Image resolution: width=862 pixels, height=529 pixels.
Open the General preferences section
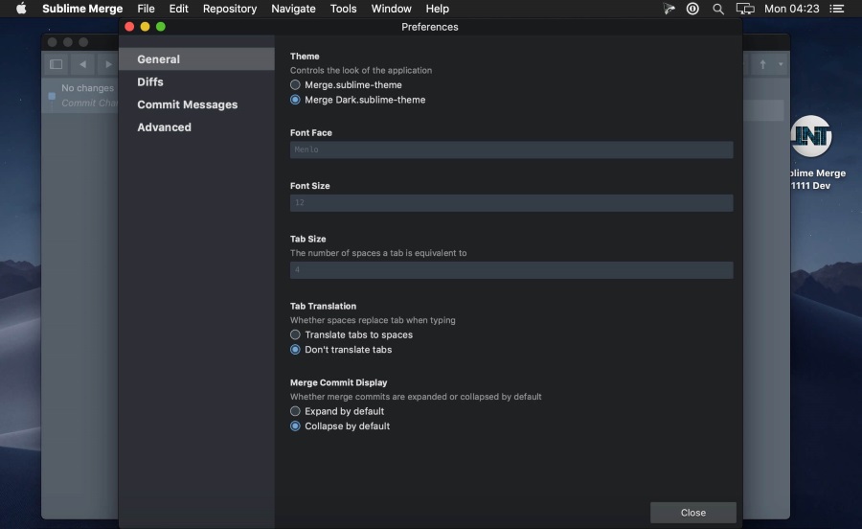point(196,58)
